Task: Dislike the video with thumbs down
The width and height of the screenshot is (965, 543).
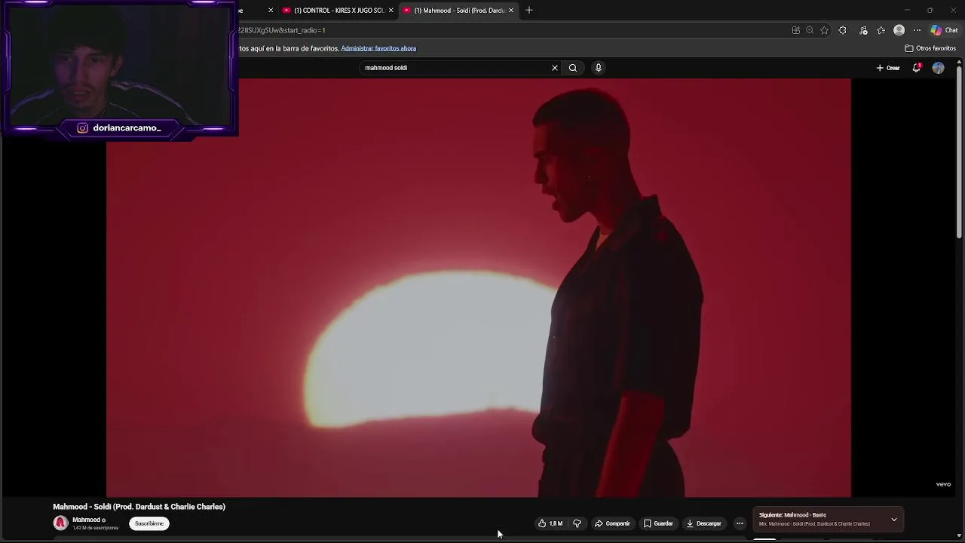Action: (577, 523)
